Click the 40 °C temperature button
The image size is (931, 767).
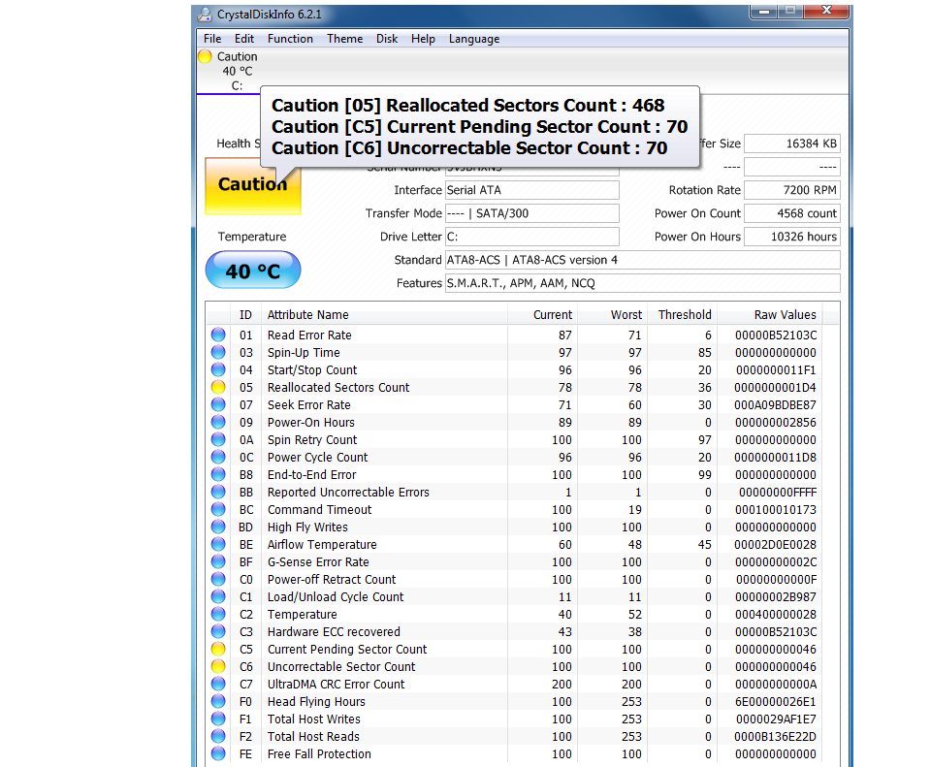[253, 271]
